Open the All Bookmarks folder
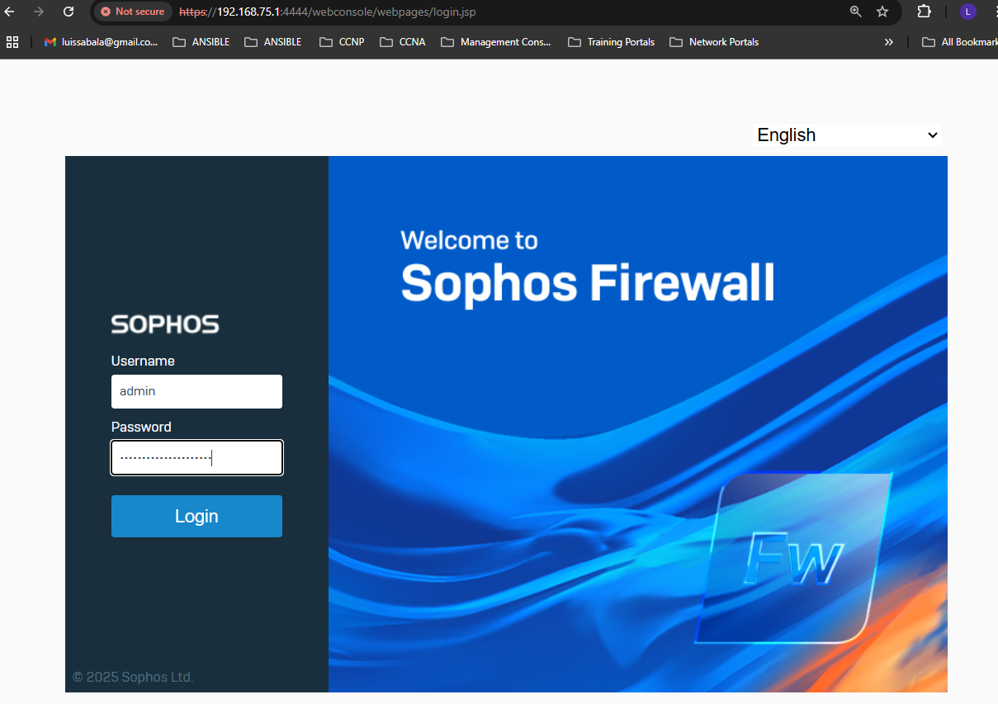This screenshot has width=998, height=704. [x=959, y=42]
